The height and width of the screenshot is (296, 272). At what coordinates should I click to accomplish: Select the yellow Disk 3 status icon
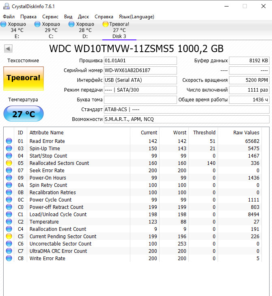[x=106, y=24]
